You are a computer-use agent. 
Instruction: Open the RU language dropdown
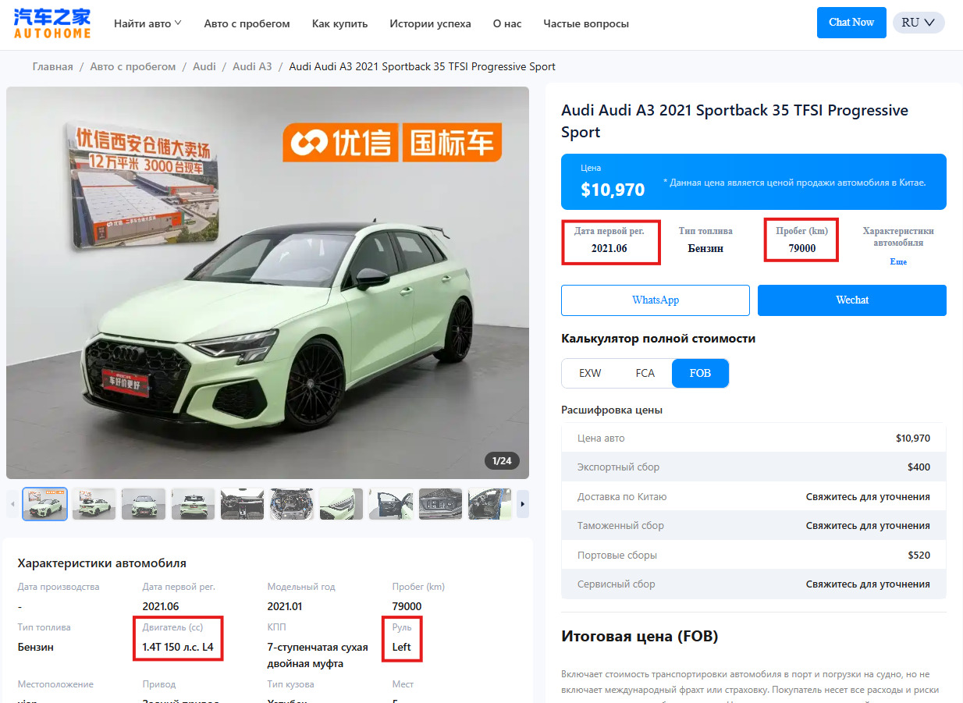[x=919, y=23]
